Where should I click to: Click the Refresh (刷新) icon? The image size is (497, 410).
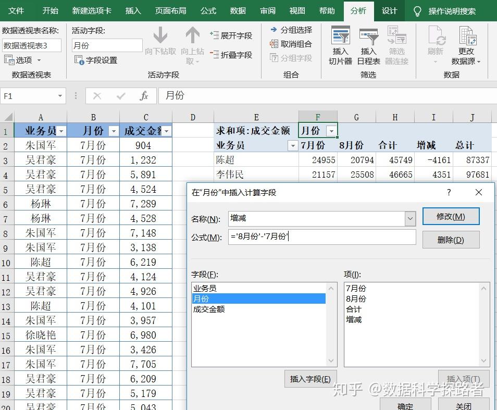(436, 35)
